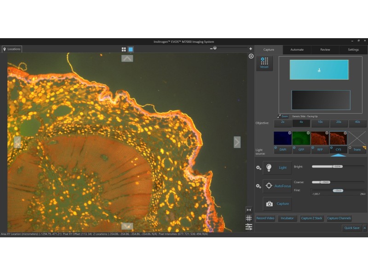Click the camera Capture button
The height and width of the screenshot is (276, 368).
click(x=277, y=204)
